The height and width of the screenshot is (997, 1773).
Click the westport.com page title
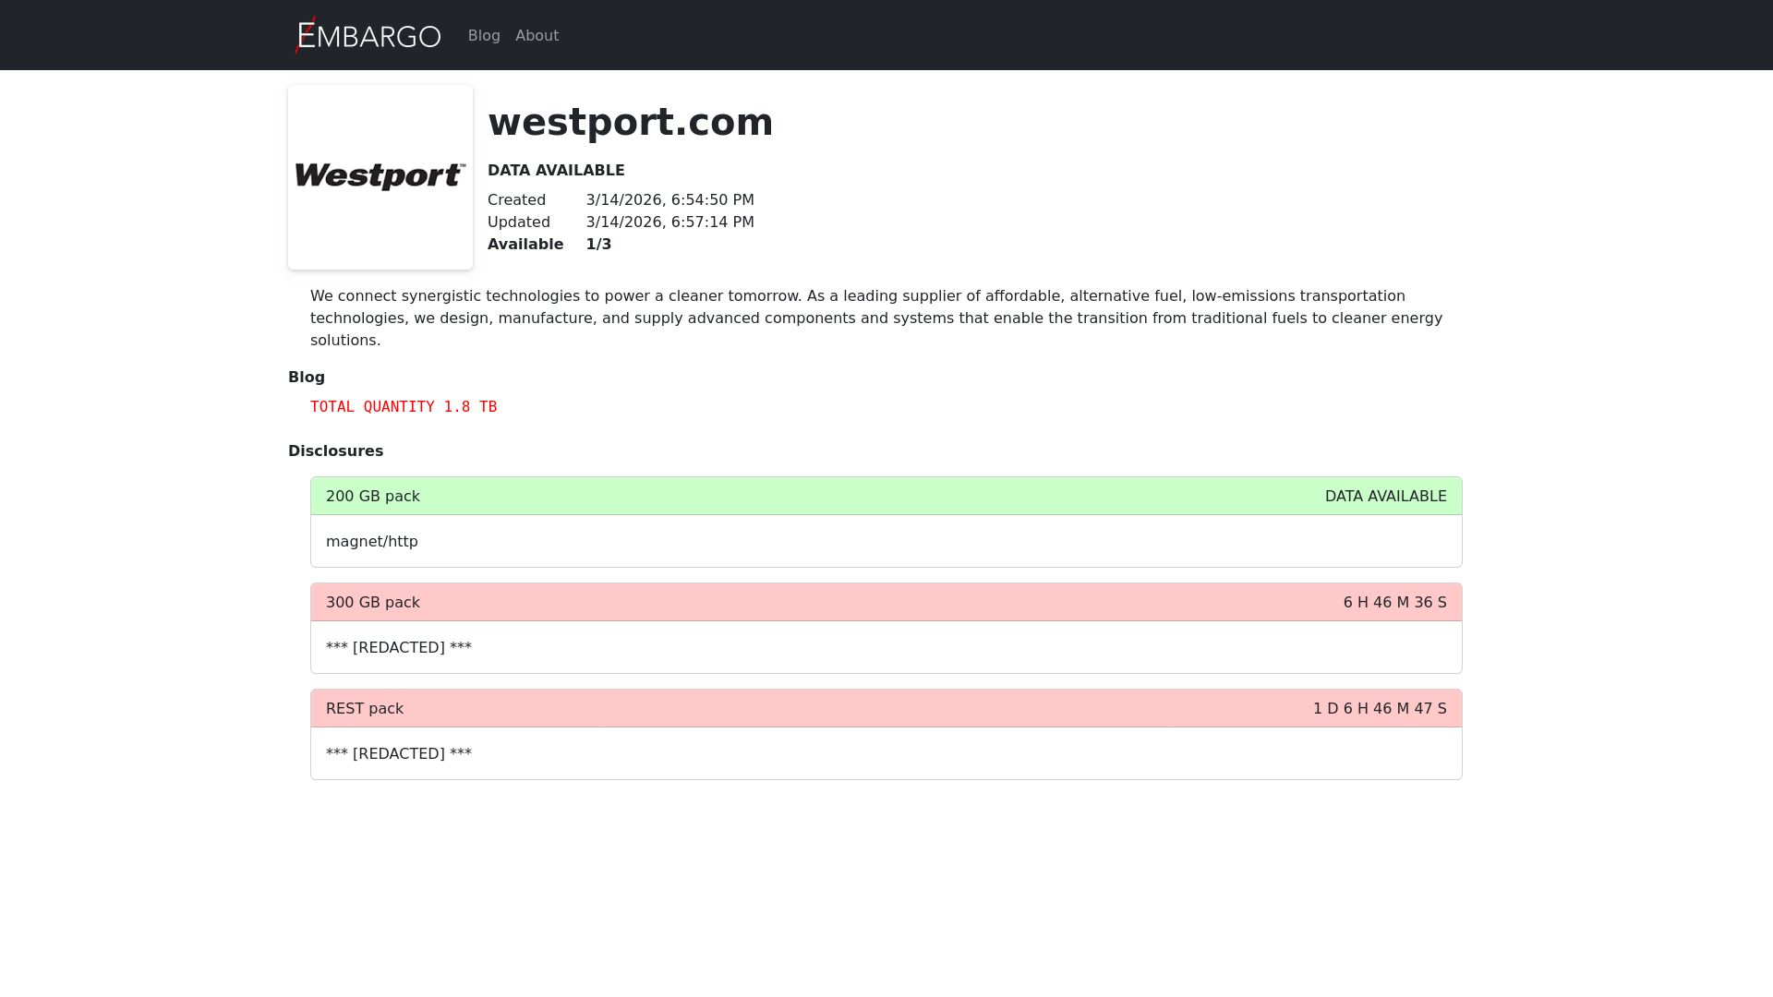point(630,122)
